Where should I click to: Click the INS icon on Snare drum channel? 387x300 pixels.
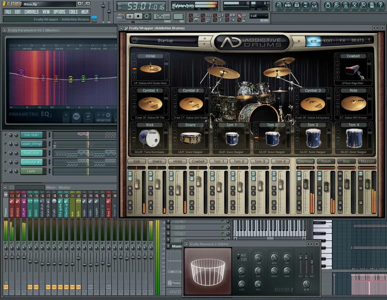pos(151,174)
